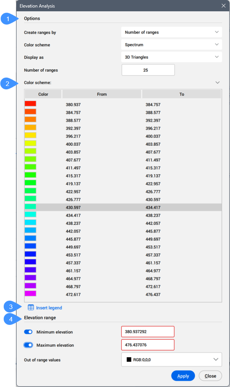Viewport: 230px width, 387px height.
Task: Close the Elevation Analysis dialog
Action: click(x=224, y=6)
